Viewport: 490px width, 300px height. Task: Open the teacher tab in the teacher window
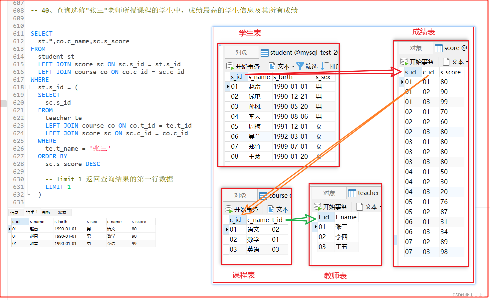click(364, 193)
